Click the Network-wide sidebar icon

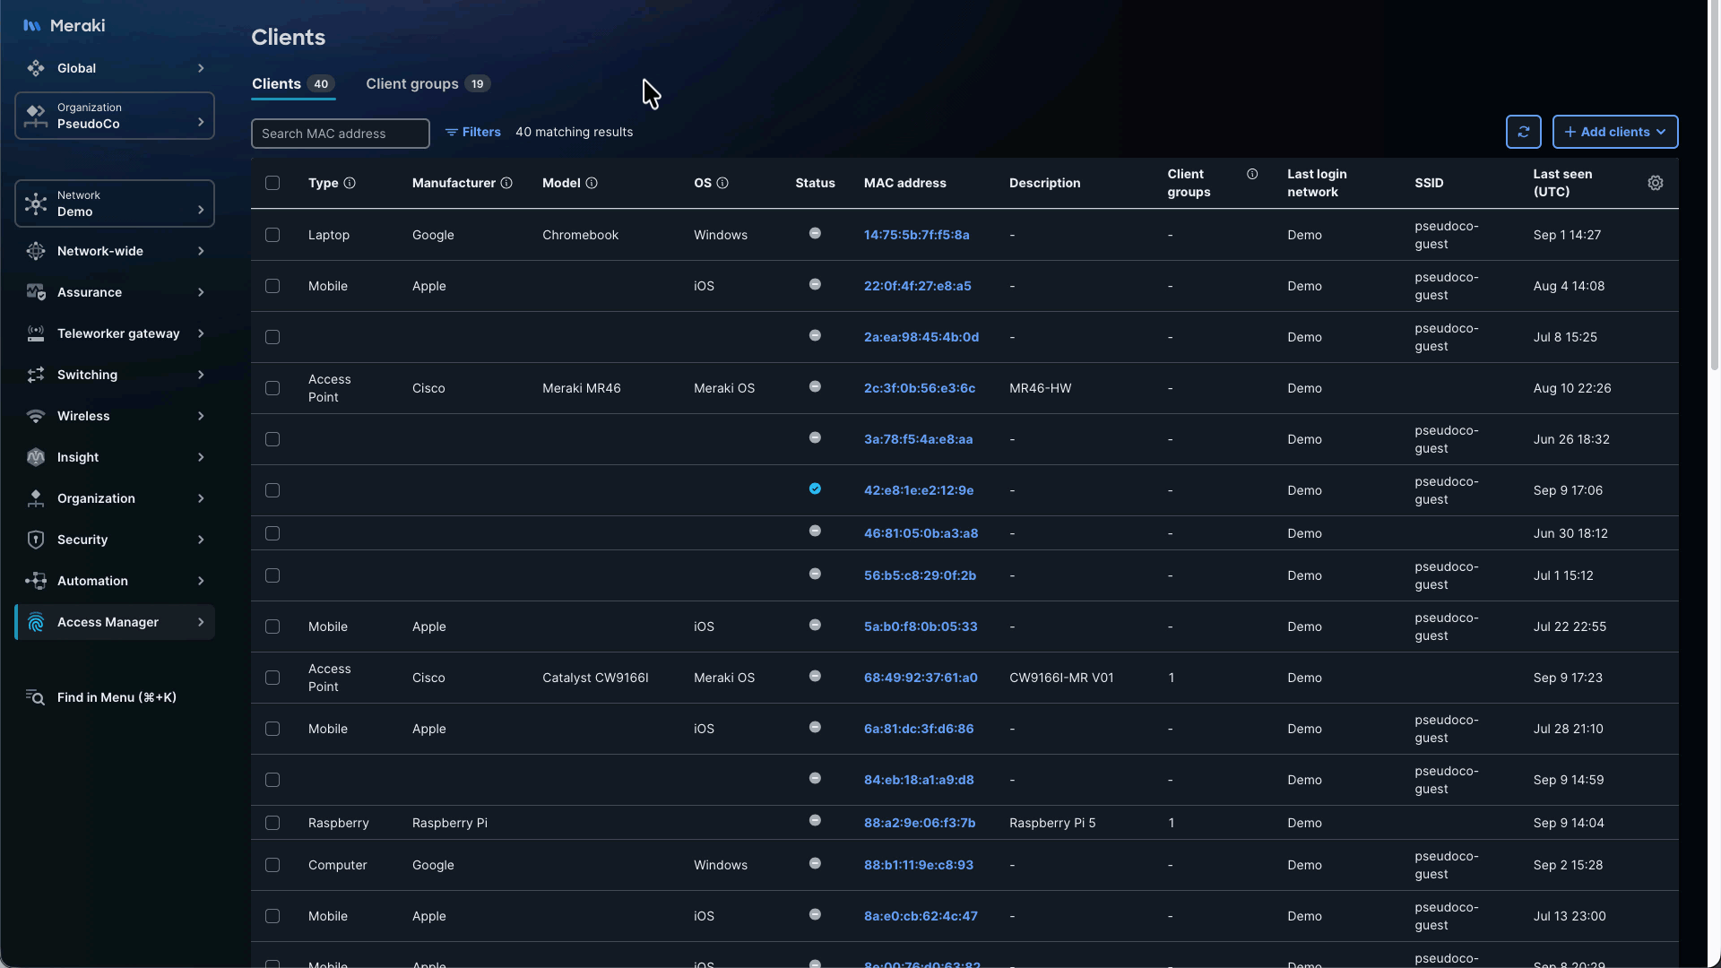(x=36, y=251)
